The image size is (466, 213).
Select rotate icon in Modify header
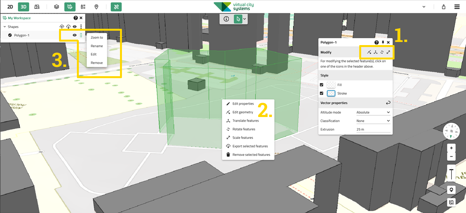pos(382,52)
